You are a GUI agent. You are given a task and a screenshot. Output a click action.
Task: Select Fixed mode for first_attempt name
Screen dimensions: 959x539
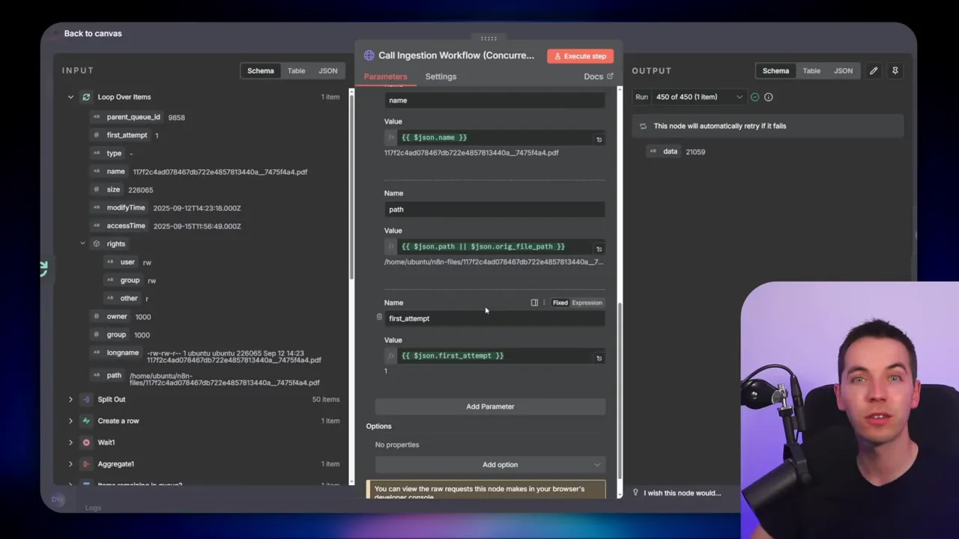[x=560, y=302]
